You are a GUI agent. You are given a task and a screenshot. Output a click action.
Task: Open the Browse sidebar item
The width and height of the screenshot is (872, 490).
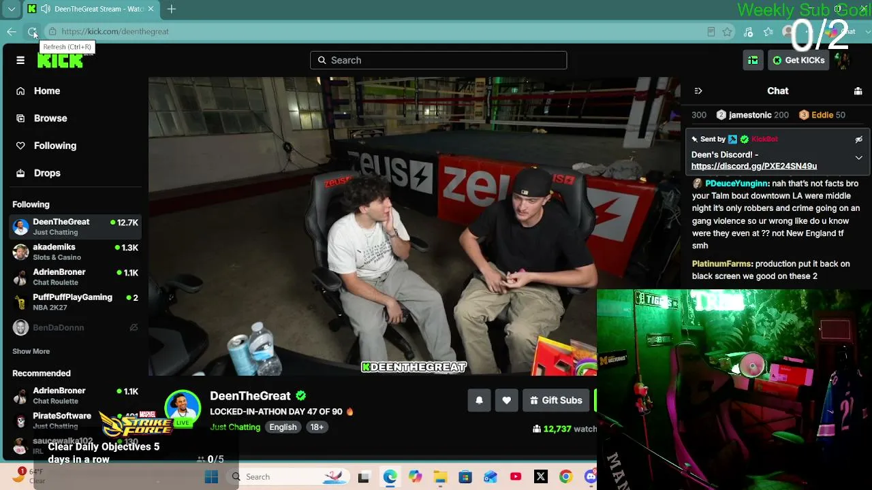pyautogui.click(x=50, y=118)
